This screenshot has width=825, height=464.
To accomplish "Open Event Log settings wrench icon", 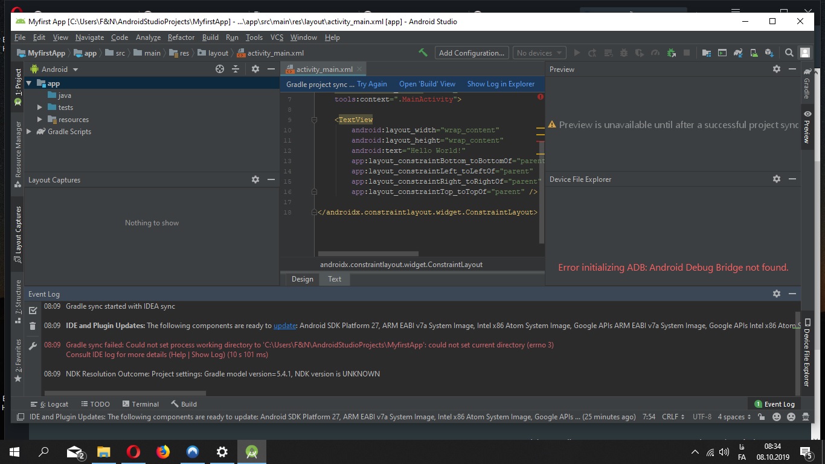I will pos(33,346).
